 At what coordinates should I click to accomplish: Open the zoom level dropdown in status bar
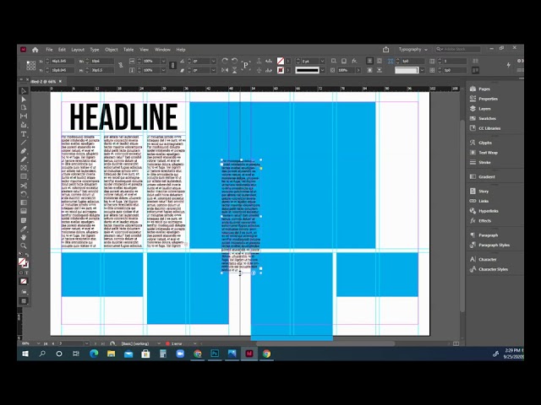(x=38, y=343)
